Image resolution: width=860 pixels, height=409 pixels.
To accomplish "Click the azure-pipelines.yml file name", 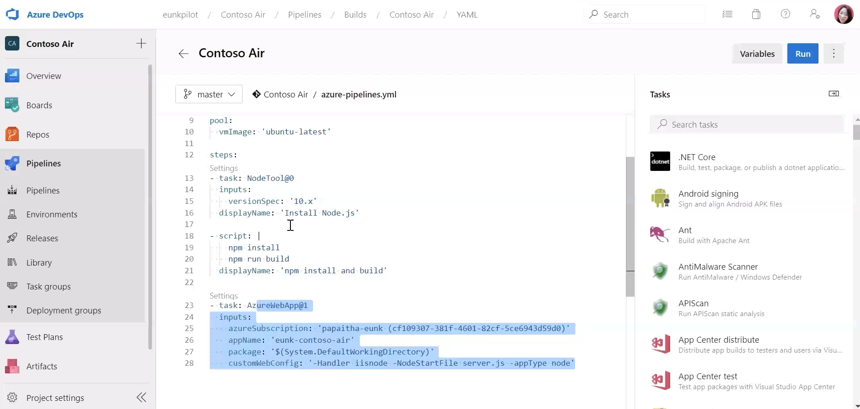I will tap(359, 94).
